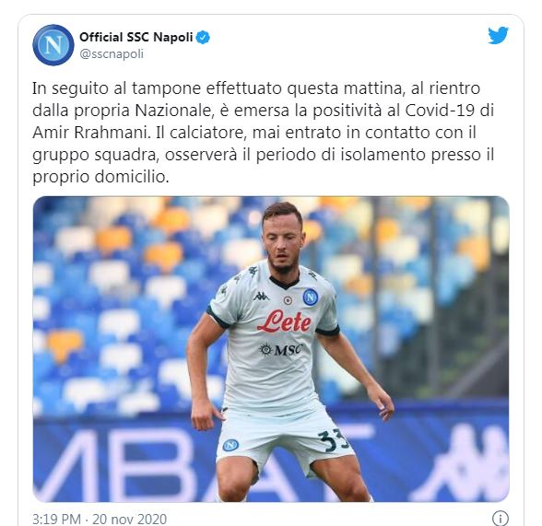Click the blue verified badge

point(203,37)
